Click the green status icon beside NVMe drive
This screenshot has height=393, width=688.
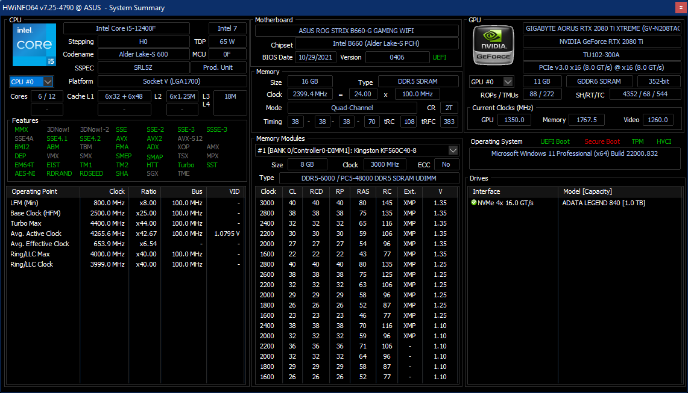pyautogui.click(x=474, y=202)
